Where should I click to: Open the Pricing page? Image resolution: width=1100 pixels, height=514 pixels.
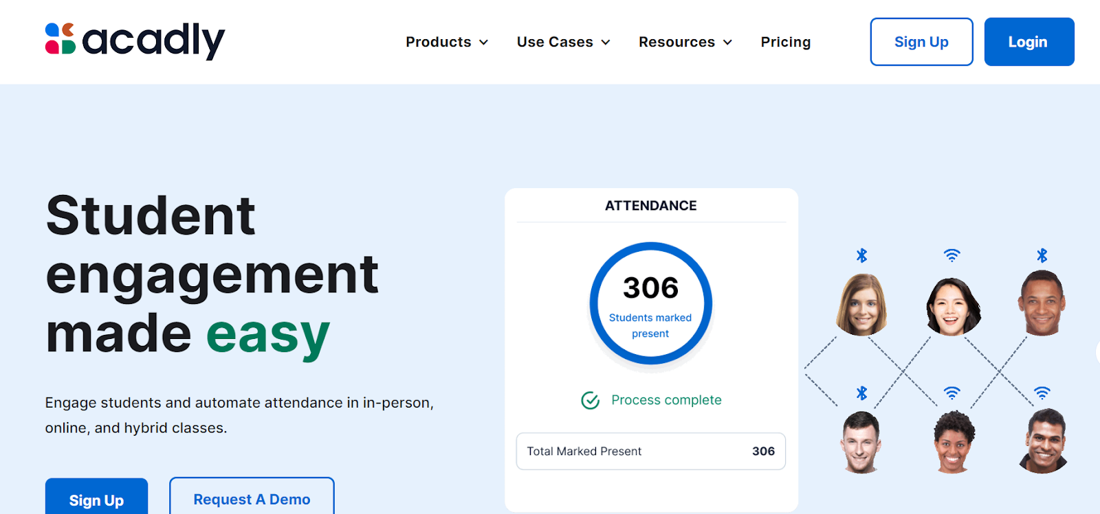[785, 42]
